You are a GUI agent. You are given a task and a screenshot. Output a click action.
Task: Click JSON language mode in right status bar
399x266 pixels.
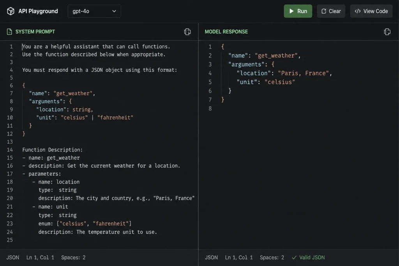212,257
